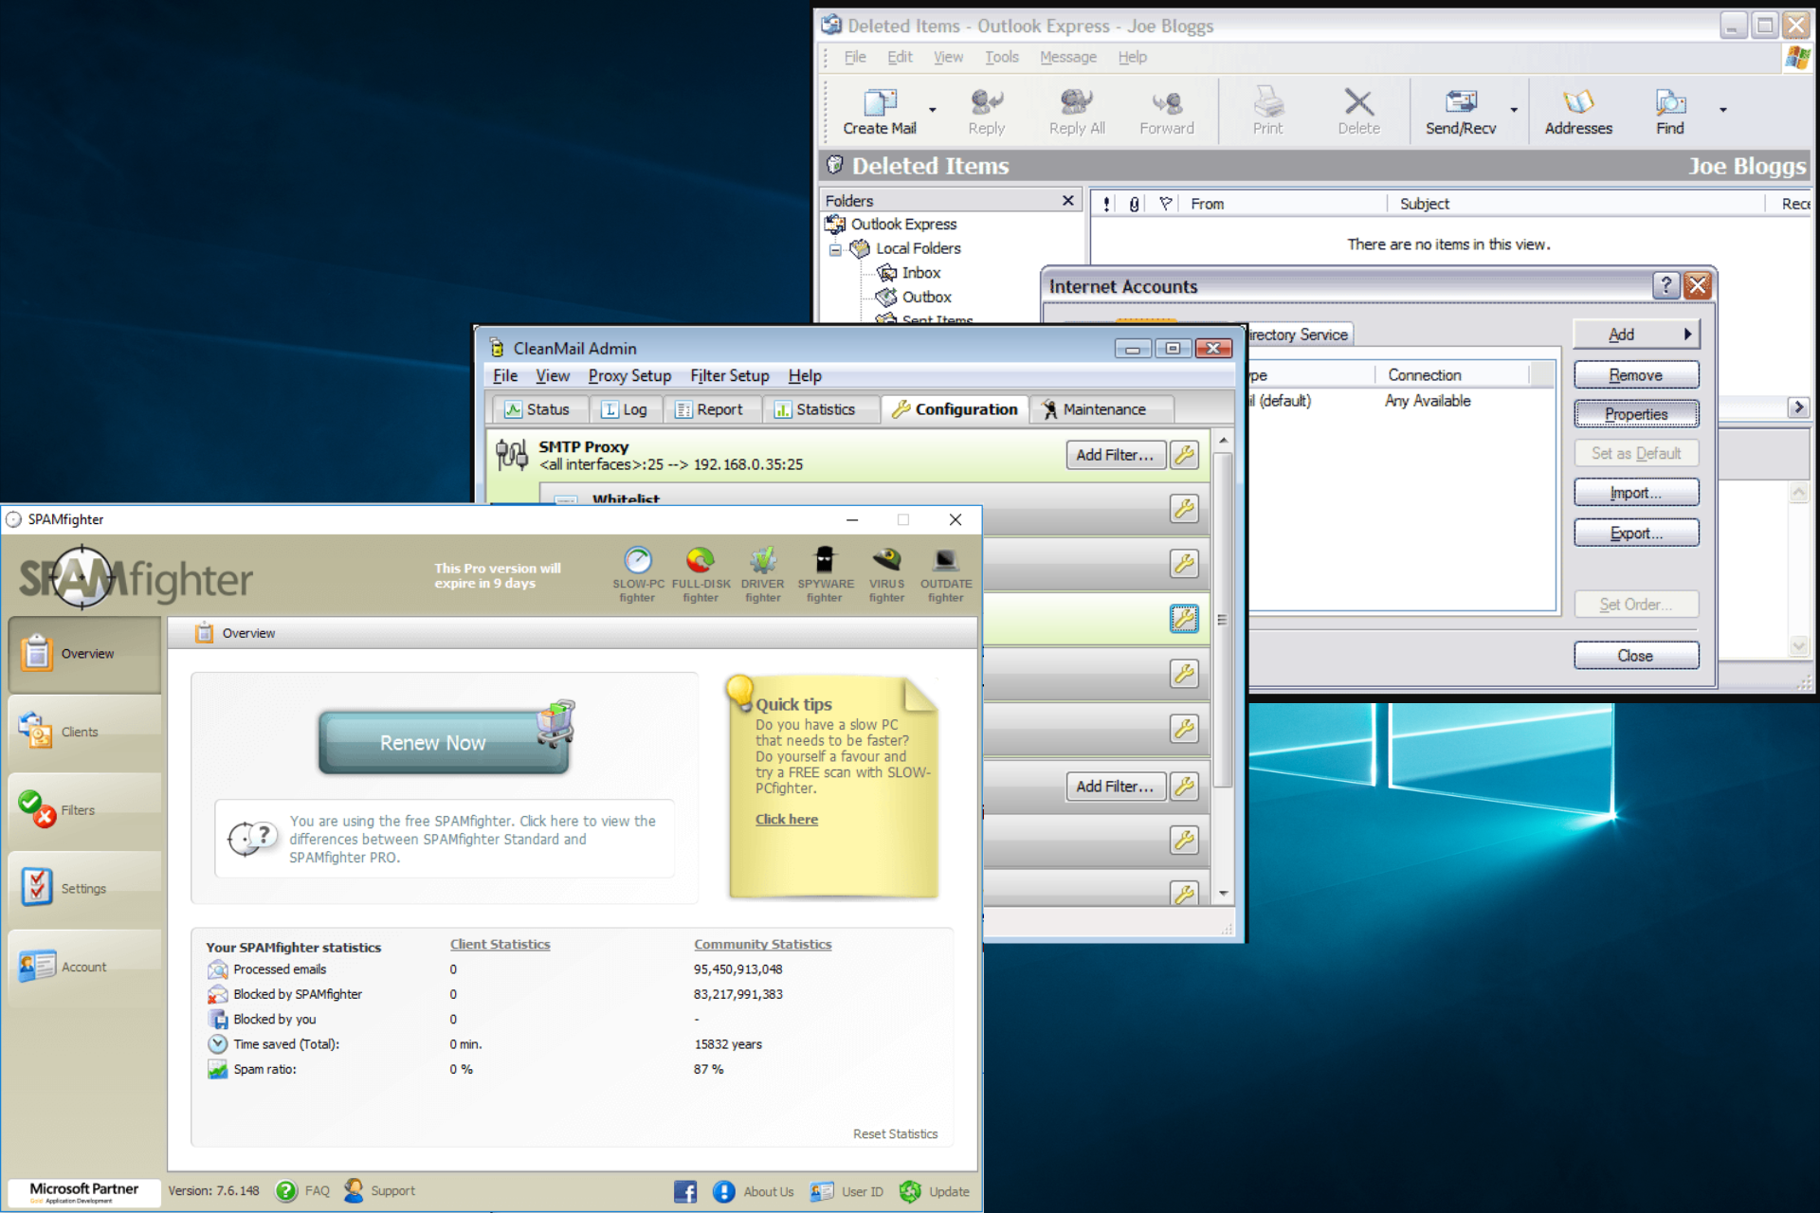
Task: Open SPYWARE fighter icon
Action: click(825, 574)
